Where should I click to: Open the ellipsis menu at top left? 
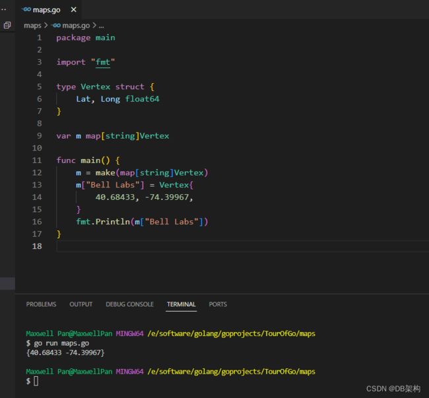point(3,10)
